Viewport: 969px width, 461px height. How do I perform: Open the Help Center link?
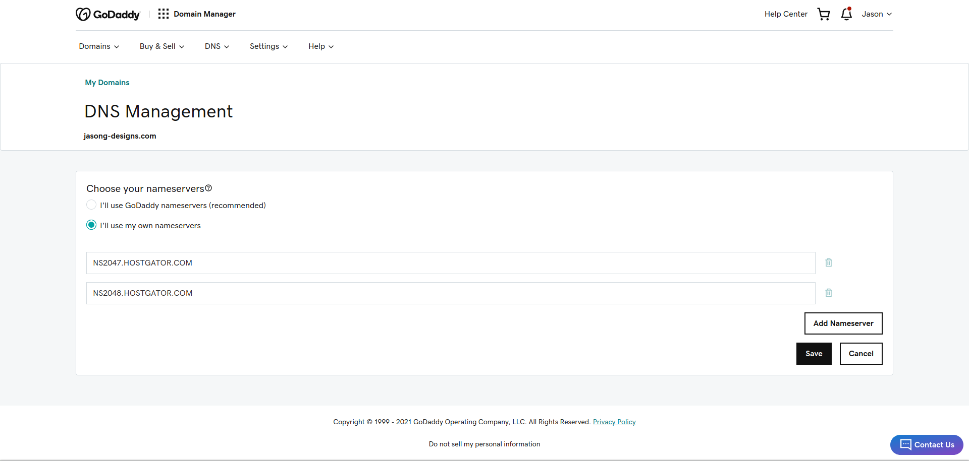[786, 14]
